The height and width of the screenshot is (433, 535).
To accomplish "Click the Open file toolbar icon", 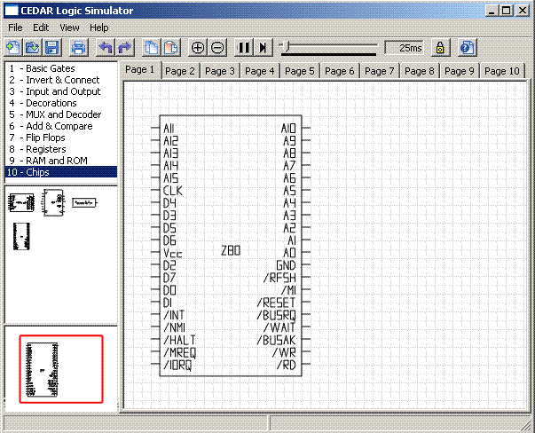I will (x=33, y=47).
